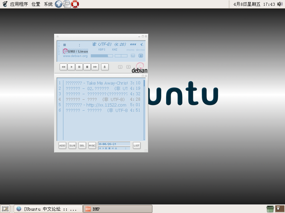This screenshot has width=285, height=213.
Task: Click the scrolling song title text
Action: coord(118,44)
